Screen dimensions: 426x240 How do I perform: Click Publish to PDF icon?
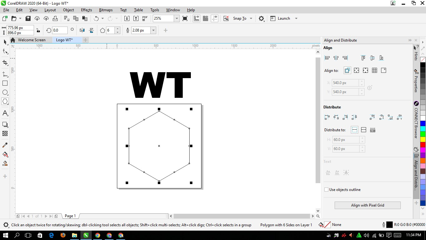145,18
